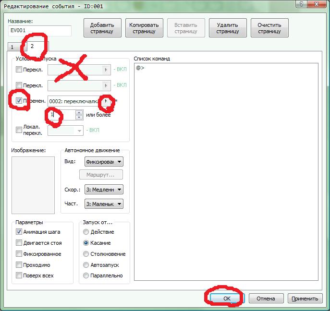Enable the Проходимо option
Viewport: 330px width, 311px height.
click(x=19, y=265)
